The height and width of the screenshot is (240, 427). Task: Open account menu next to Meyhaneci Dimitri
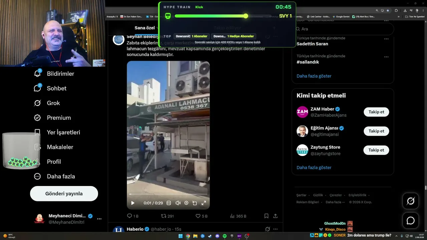tap(99, 219)
